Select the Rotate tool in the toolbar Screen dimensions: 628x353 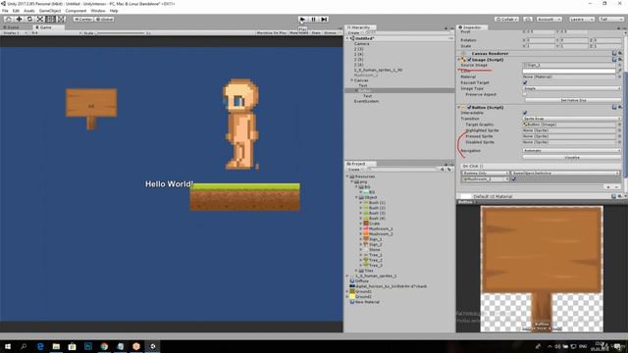coord(29,19)
